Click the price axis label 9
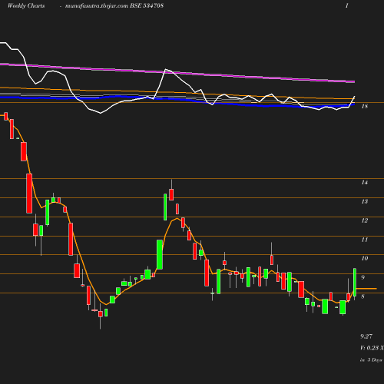The width and height of the screenshot is (384, 384). (x=362, y=277)
